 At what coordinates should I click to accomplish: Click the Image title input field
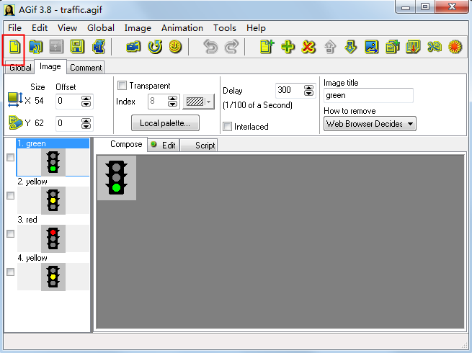[x=368, y=96]
